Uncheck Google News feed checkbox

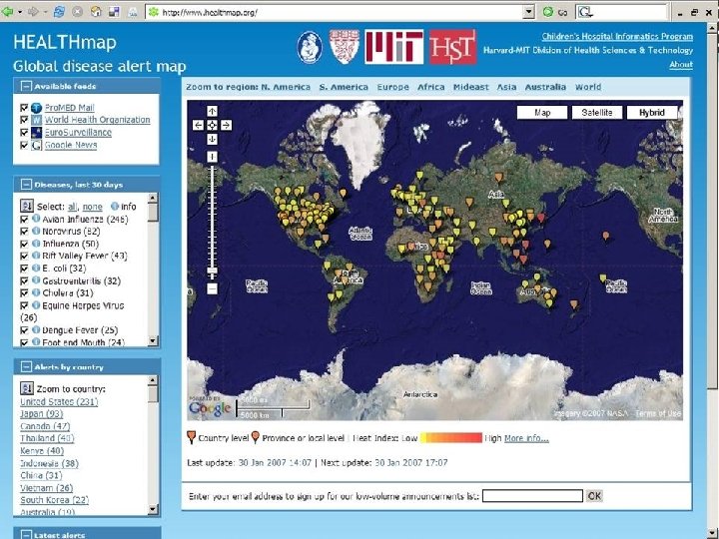pyautogui.click(x=24, y=145)
